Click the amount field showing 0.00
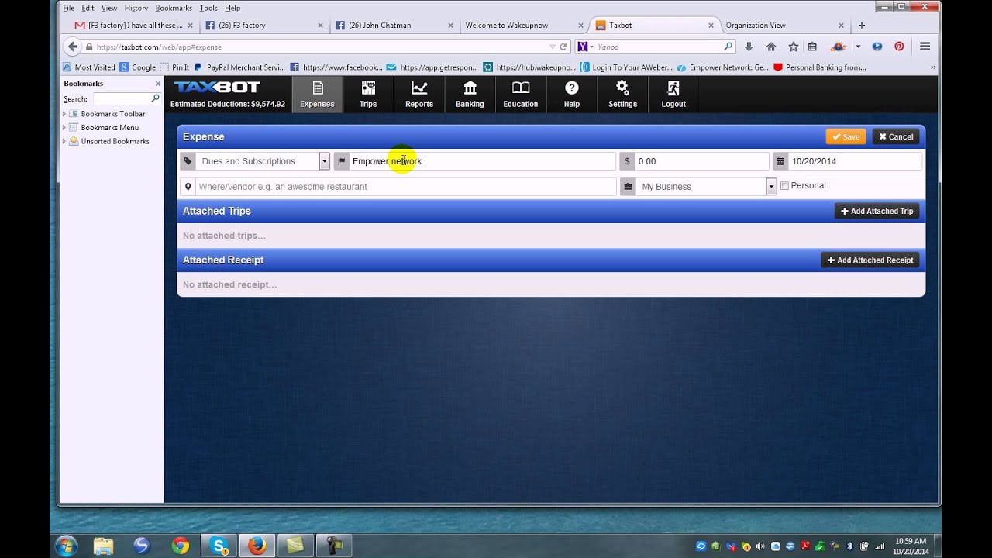This screenshot has width=992, height=558. tap(701, 161)
